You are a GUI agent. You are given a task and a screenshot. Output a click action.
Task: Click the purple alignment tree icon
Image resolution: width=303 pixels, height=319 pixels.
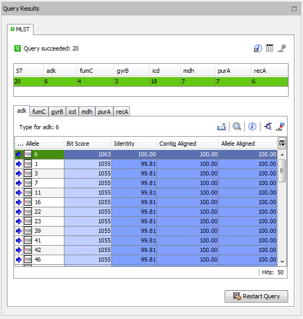(268, 127)
